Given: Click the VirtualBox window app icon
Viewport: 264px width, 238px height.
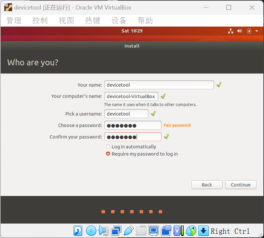Looking at the screenshot, I should point(8,8).
